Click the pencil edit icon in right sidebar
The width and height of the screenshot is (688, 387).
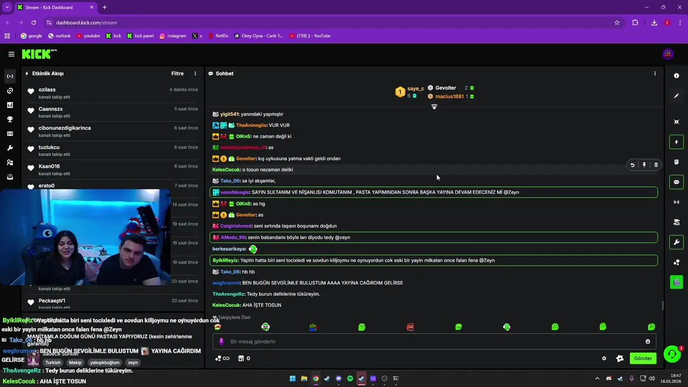point(676,96)
